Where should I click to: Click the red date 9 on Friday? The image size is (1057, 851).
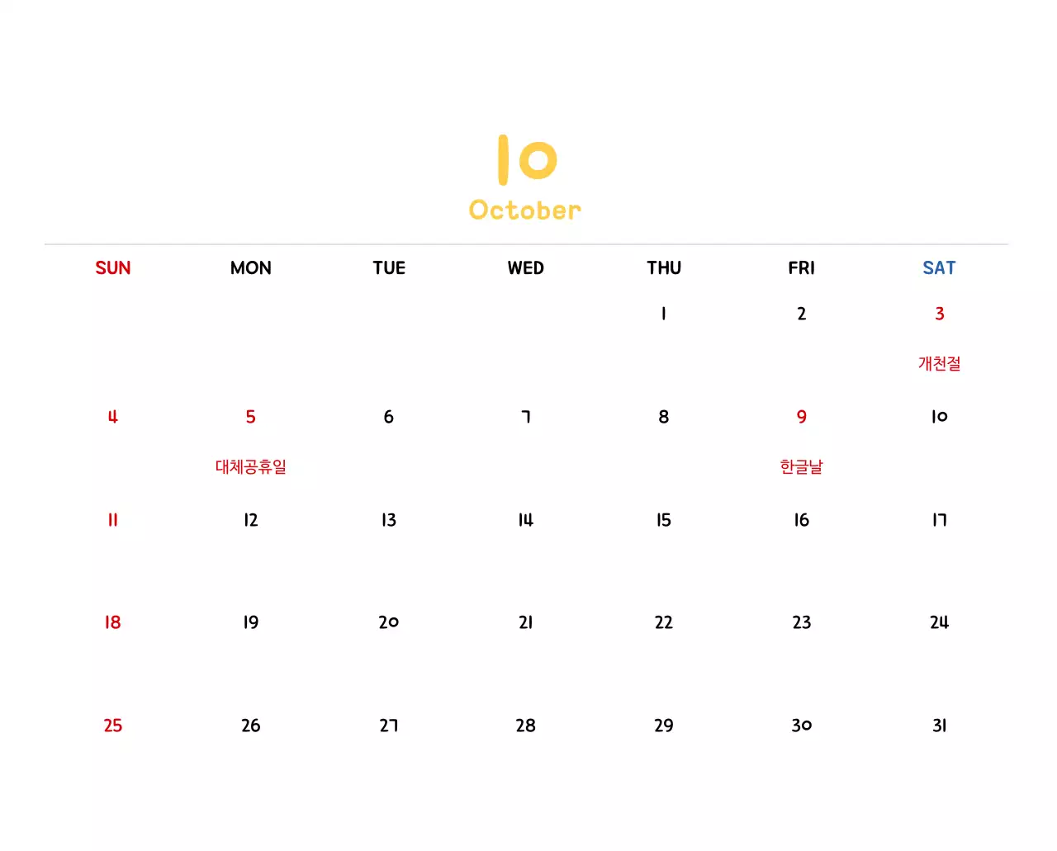point(801,417)
